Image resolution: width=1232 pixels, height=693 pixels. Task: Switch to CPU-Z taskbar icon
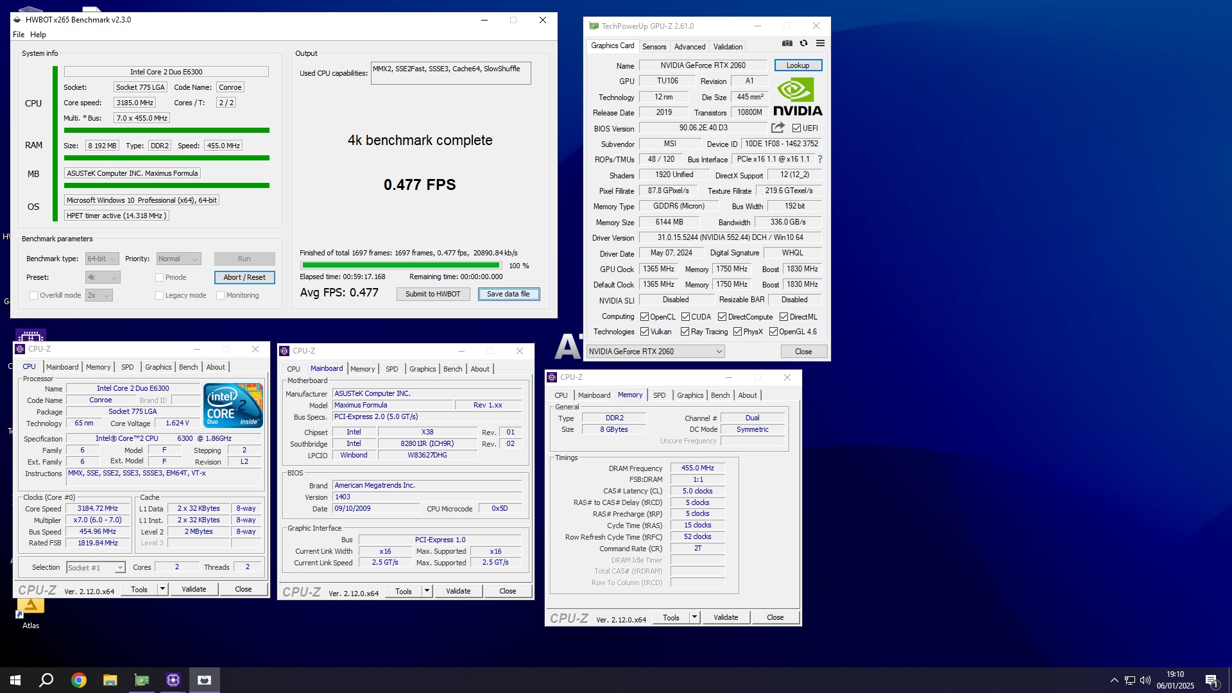tap(173, 680)
